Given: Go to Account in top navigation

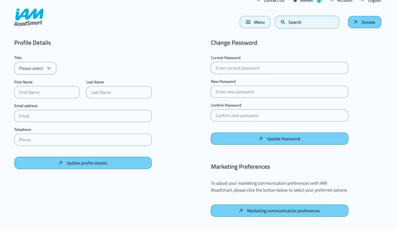Looking at the screenshot, I should click(x=345, y=1).
